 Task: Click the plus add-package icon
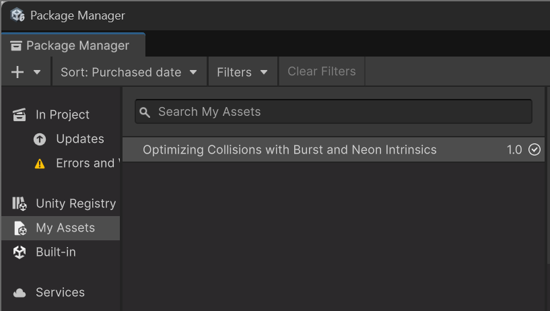tap(18, 72)
